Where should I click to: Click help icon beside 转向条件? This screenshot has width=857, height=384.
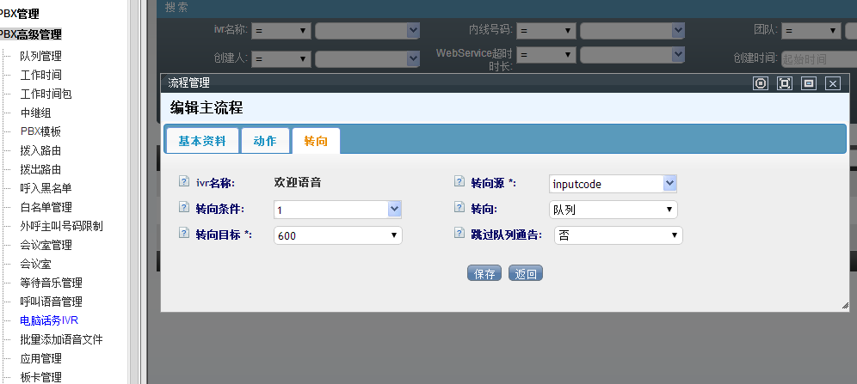(183, 208)
